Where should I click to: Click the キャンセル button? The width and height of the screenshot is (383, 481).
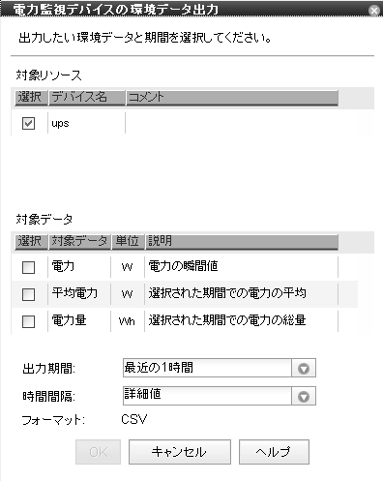(180, 452)
